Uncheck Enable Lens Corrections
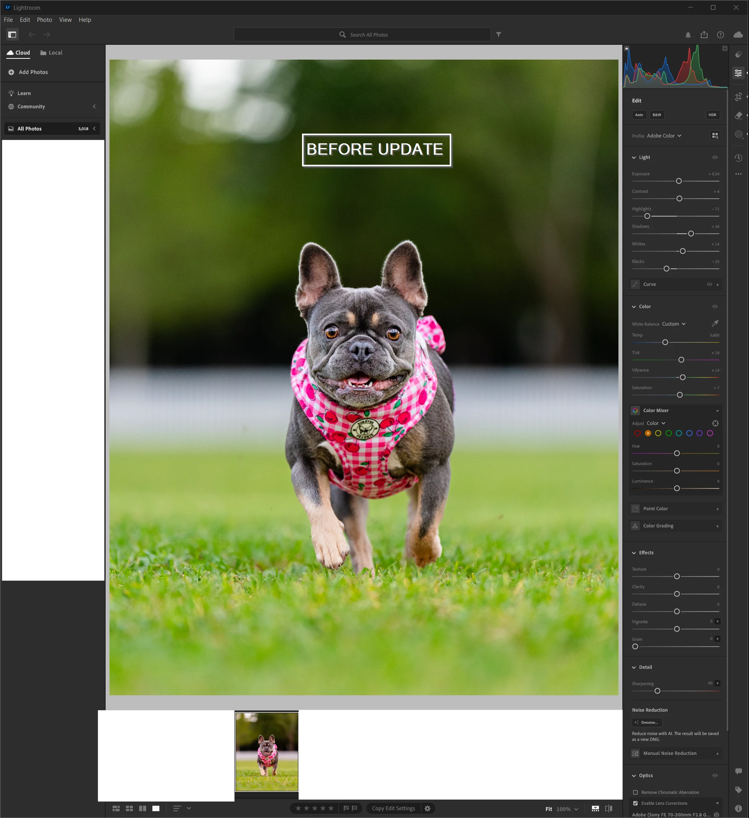Screen dimensions: 749x818 [636, 803]
